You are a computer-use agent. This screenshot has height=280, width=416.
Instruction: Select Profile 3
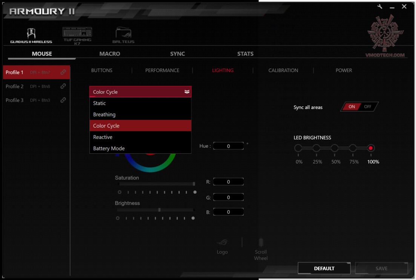37,100
